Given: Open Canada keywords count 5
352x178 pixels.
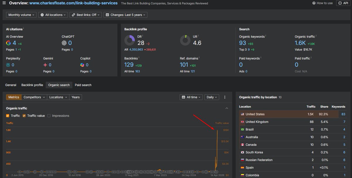Looking at the screenshot, I should coord(344,145).
